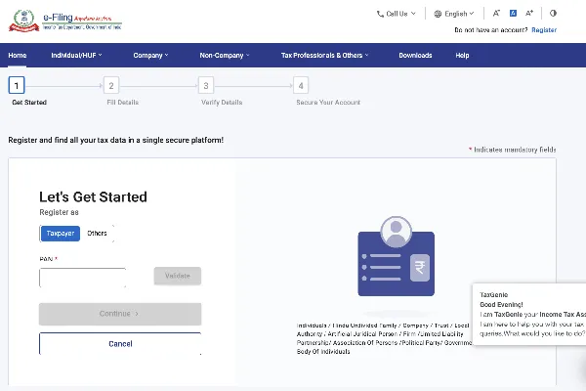
Task: Click step 4 Secure Your Account indicator
Action: [x=302, y=86]
